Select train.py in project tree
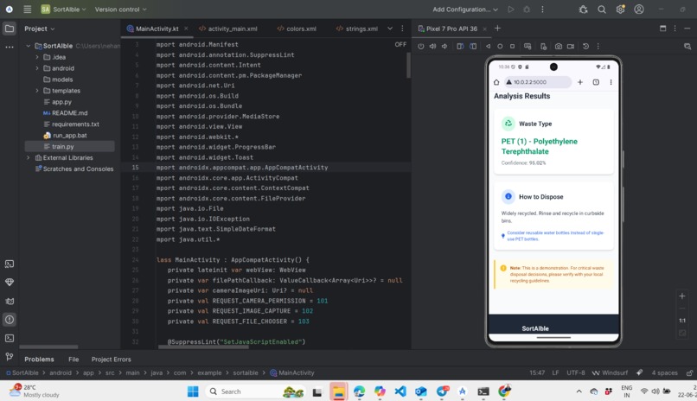This screenshot has width=697, height=401. click(70, 147)
